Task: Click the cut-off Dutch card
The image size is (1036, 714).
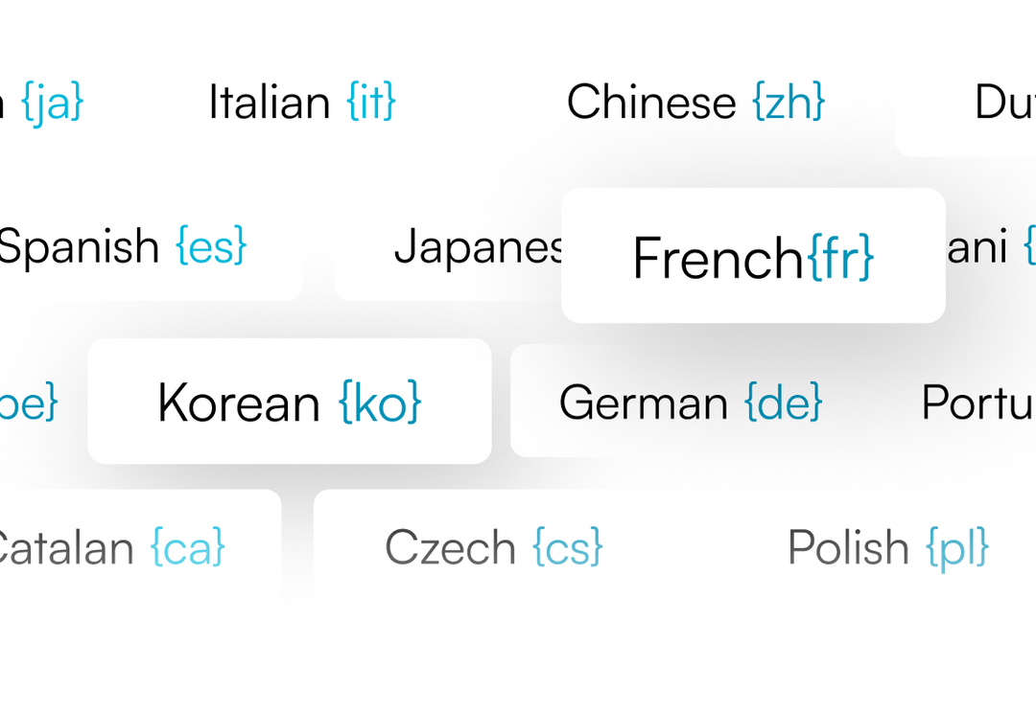Action: pos(1003,103)
